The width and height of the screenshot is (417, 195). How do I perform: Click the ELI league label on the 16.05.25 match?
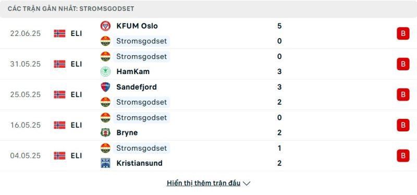click(76, 125)
